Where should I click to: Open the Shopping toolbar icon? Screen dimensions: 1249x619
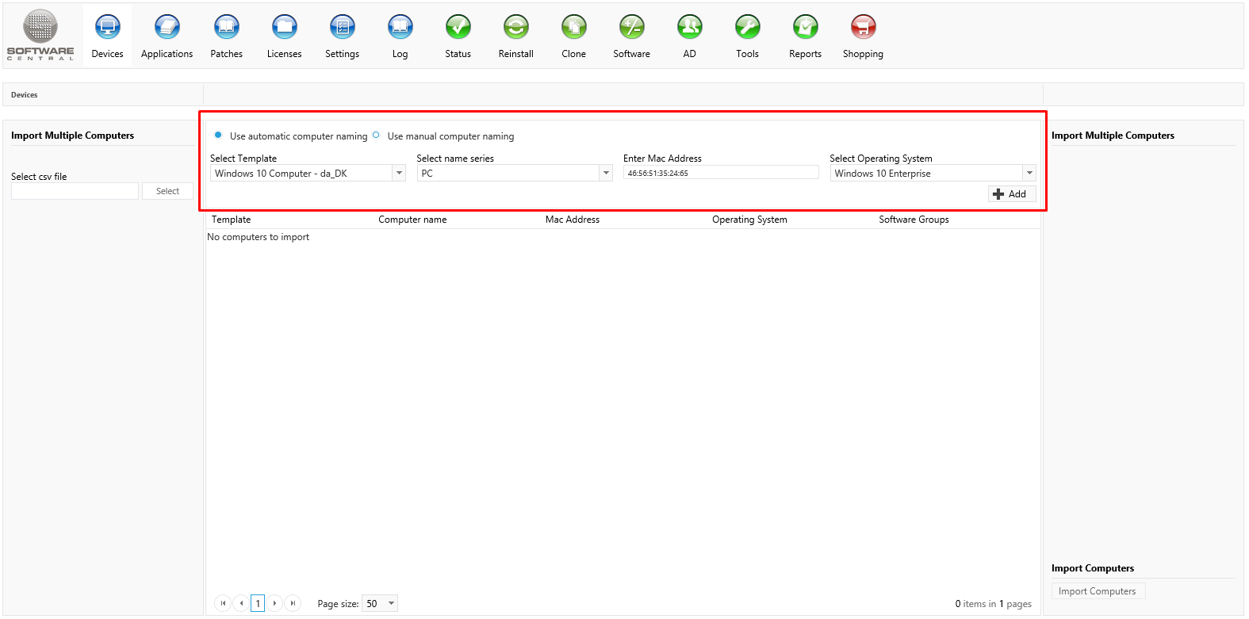pos(864,28)
